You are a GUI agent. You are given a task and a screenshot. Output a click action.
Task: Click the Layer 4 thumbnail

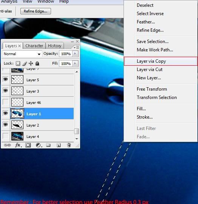(x=17, y=136)
